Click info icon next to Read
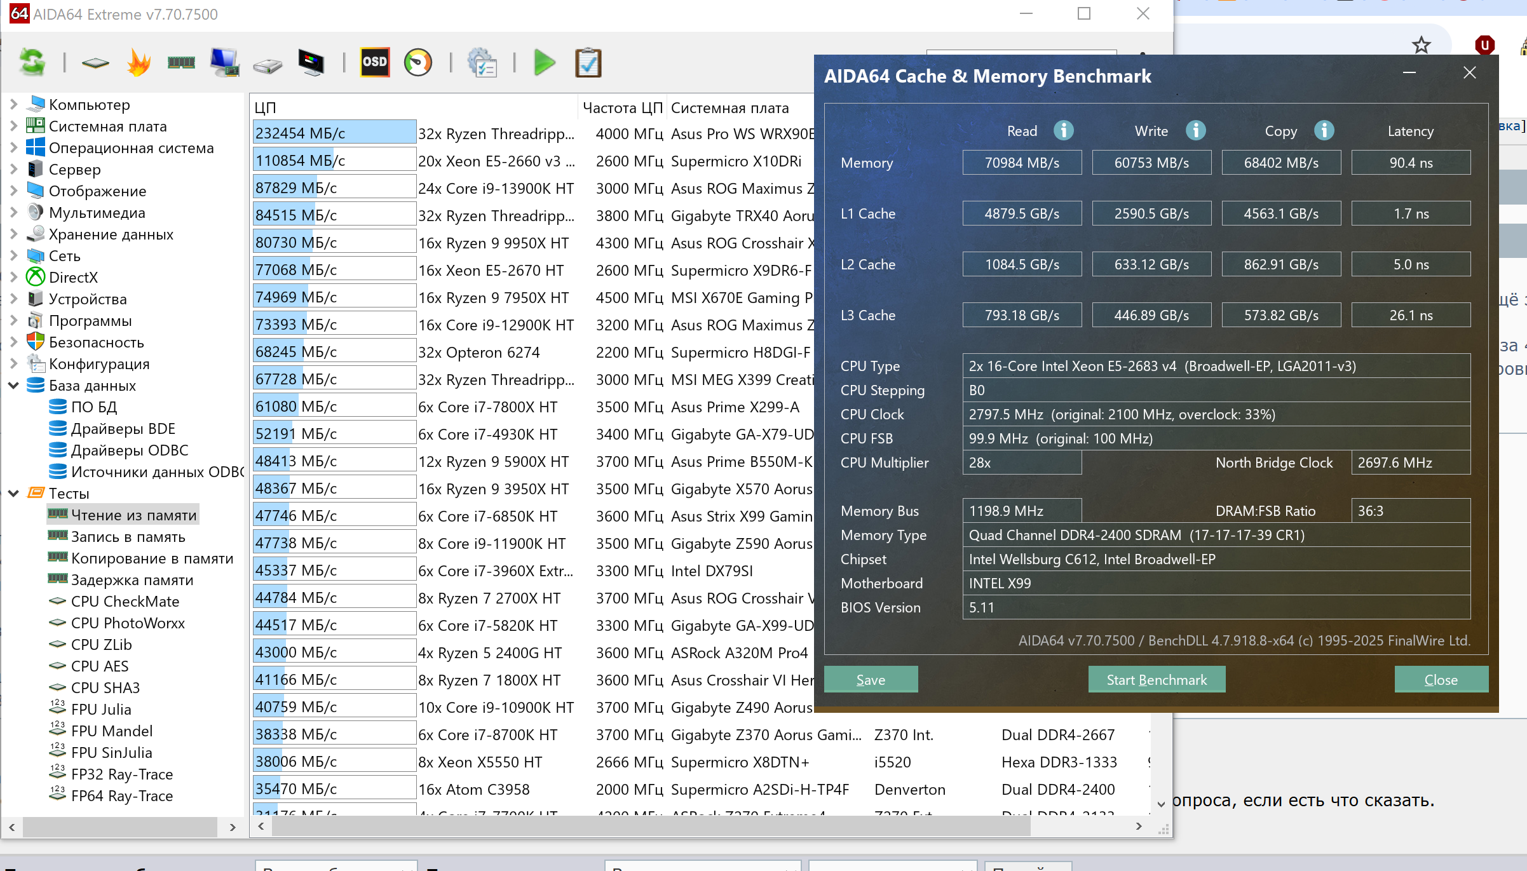Image resolution: width=1527 pixels, height=871 pixels. (1064, 130)
